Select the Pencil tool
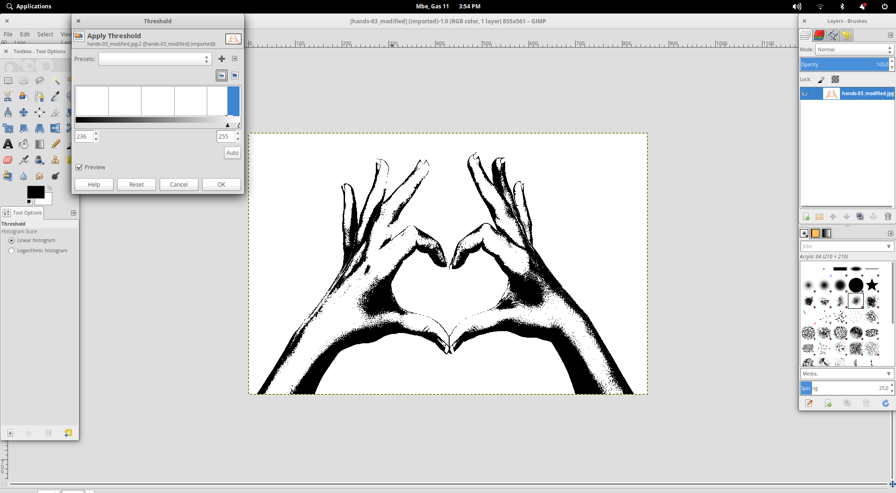 [x=56, y=144]
